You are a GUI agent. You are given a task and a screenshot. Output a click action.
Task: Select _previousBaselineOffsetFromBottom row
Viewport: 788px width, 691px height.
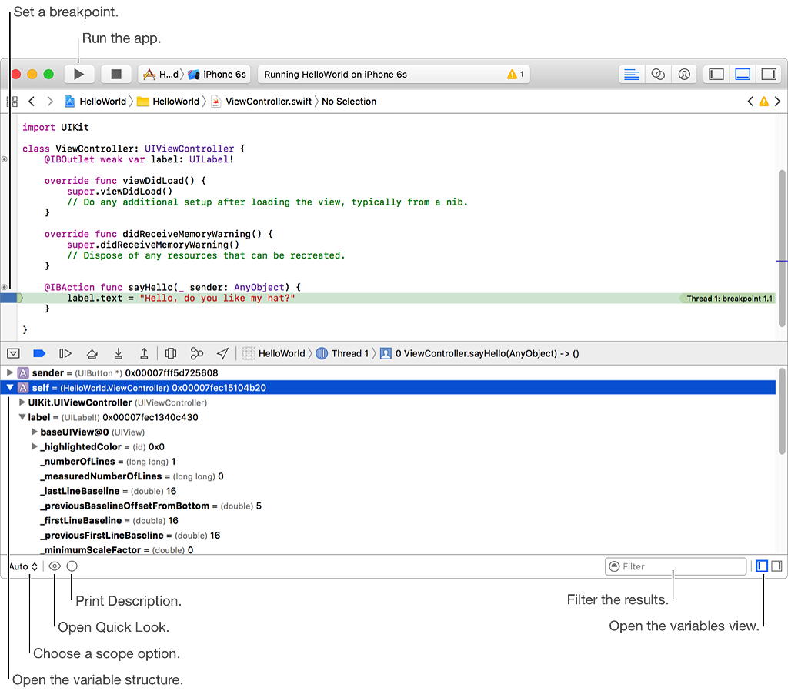pos(387,506)
